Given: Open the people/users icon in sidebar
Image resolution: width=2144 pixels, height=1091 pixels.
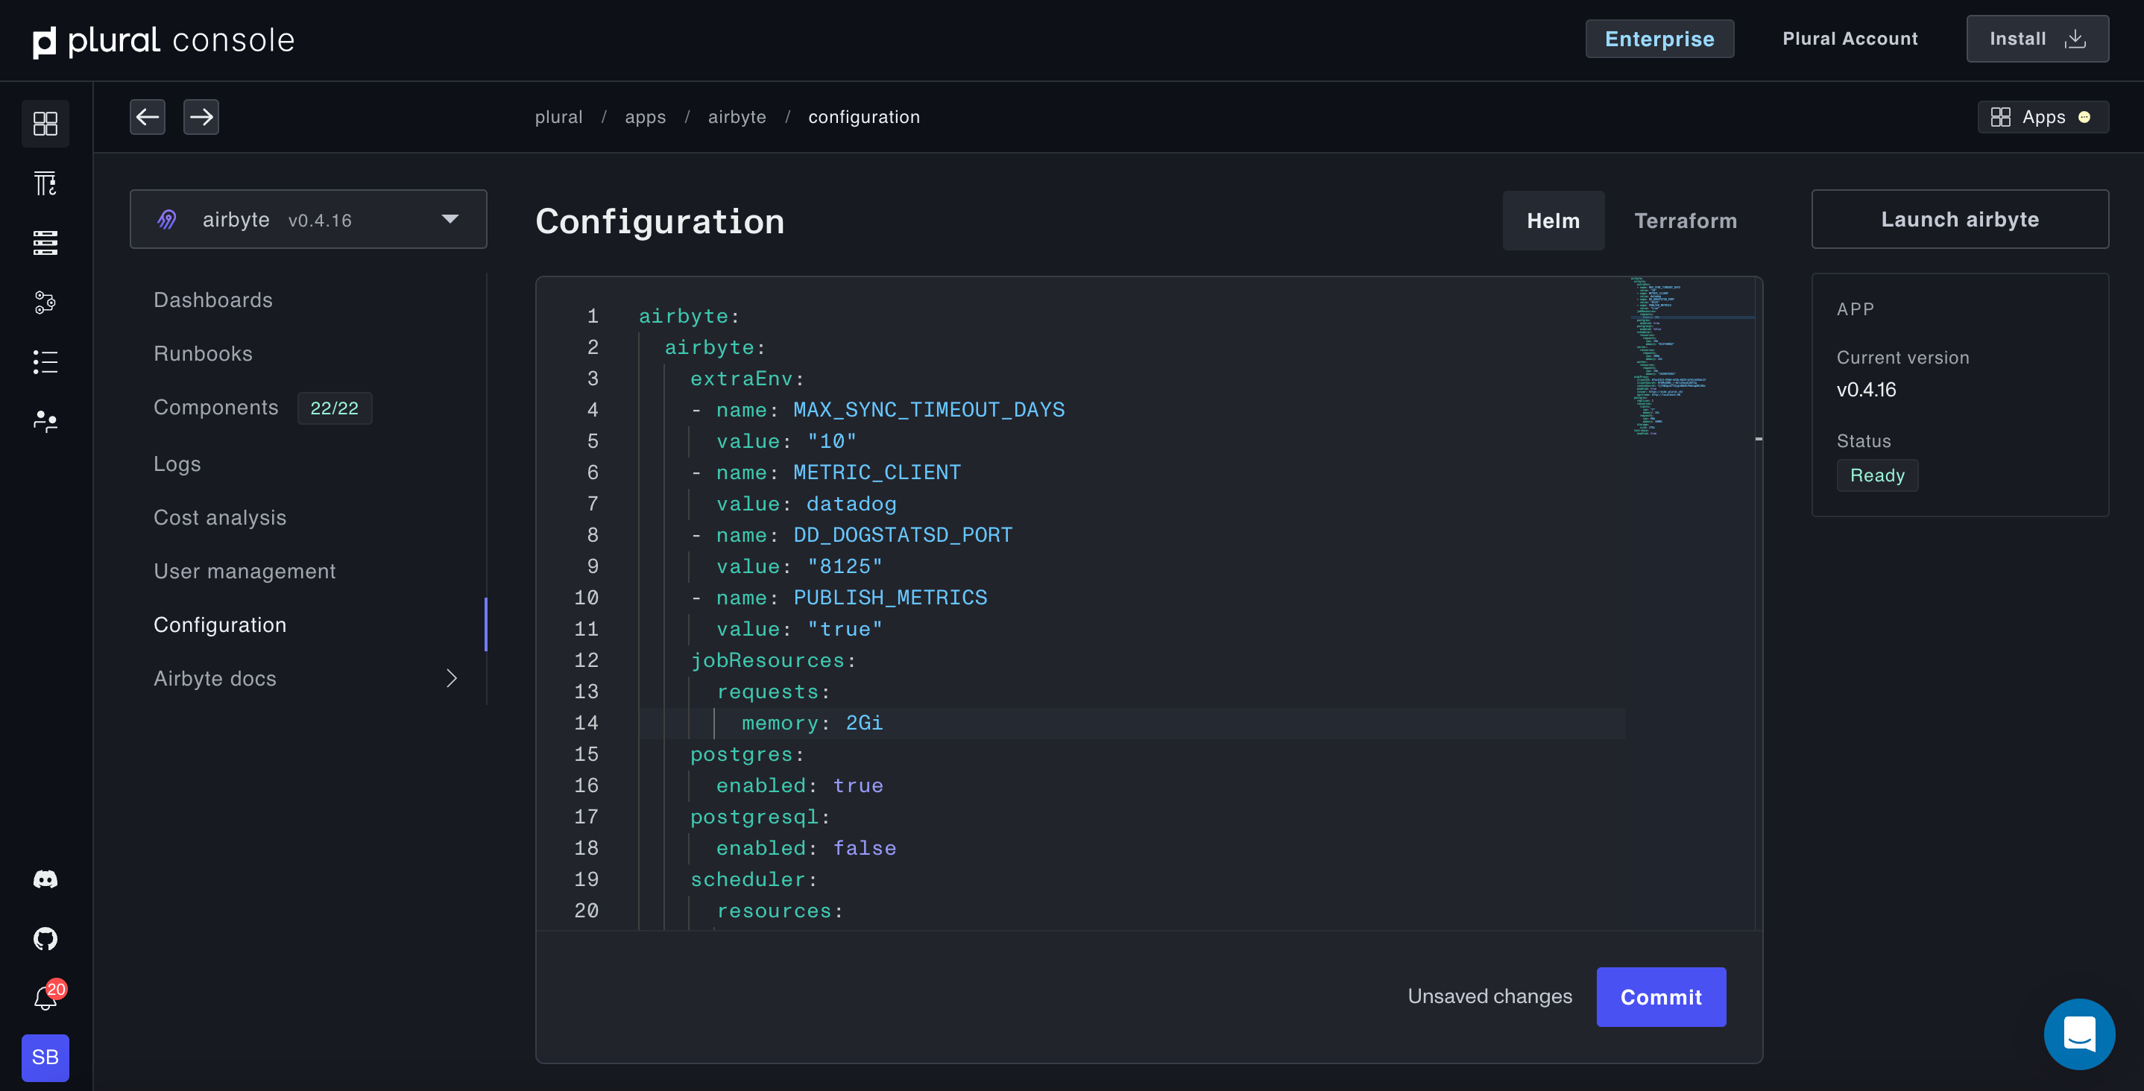Looking at the screenshot, I should (x=45, y=421).
